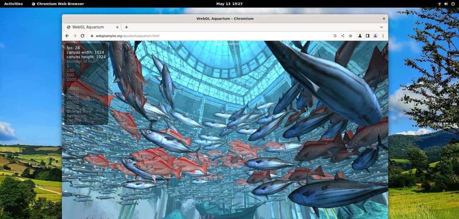Open Chromium three-dot menu

point(383,36)
